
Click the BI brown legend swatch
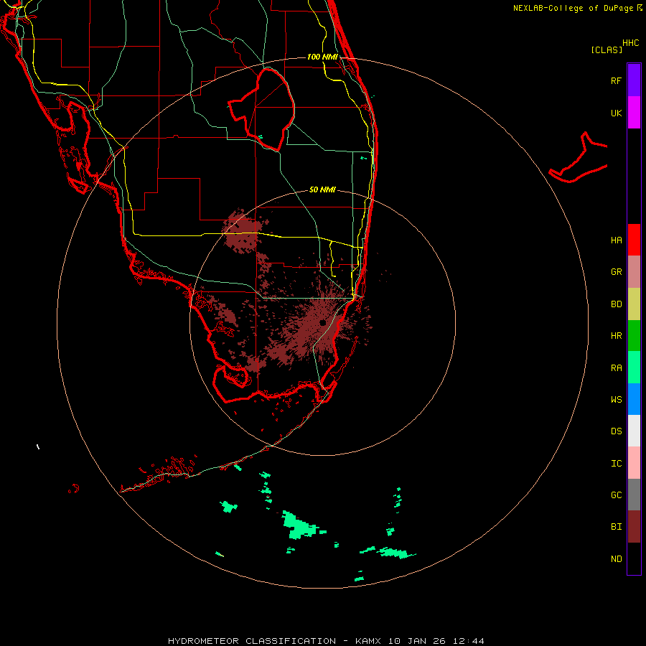coord(634,527)
